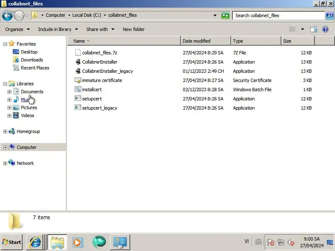335x251 pixels.
Task: Open Recent Places in Favorites
Action: 35,68
